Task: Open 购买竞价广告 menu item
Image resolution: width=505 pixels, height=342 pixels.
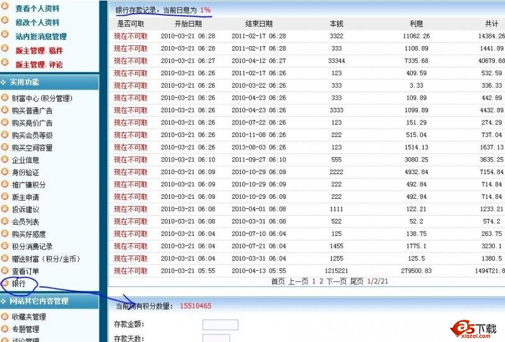Action: 32,123
